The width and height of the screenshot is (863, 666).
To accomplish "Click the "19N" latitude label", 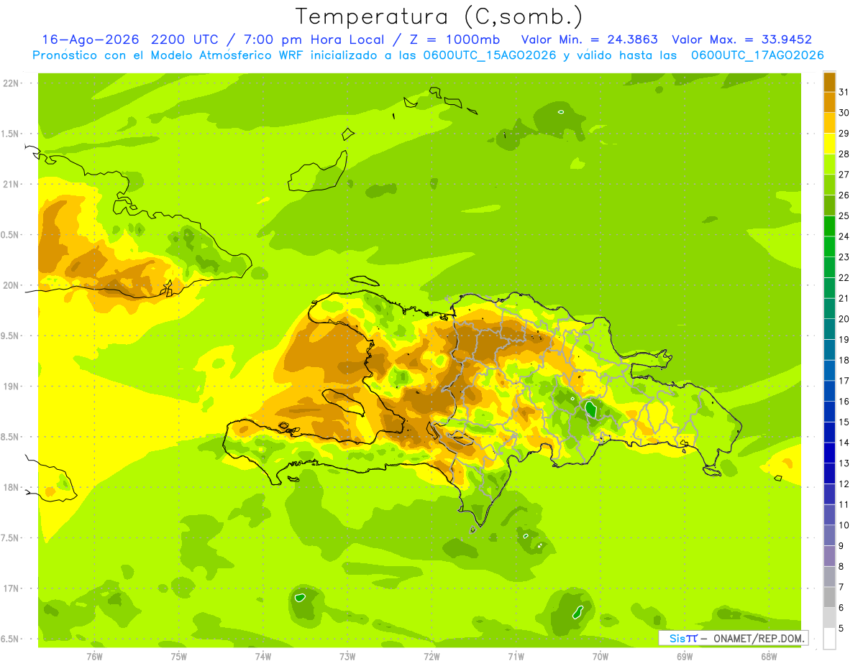I will [x=10, y=387].
